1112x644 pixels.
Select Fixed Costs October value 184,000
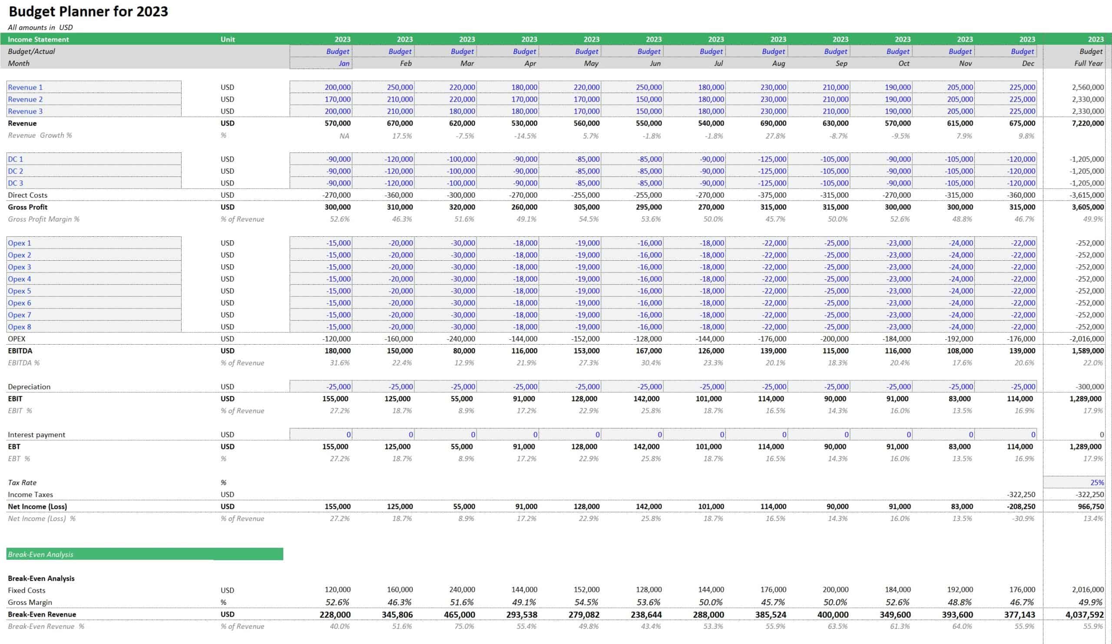[x=897, y=589]
